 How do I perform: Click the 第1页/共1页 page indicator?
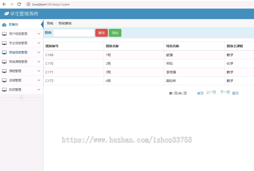178,93
